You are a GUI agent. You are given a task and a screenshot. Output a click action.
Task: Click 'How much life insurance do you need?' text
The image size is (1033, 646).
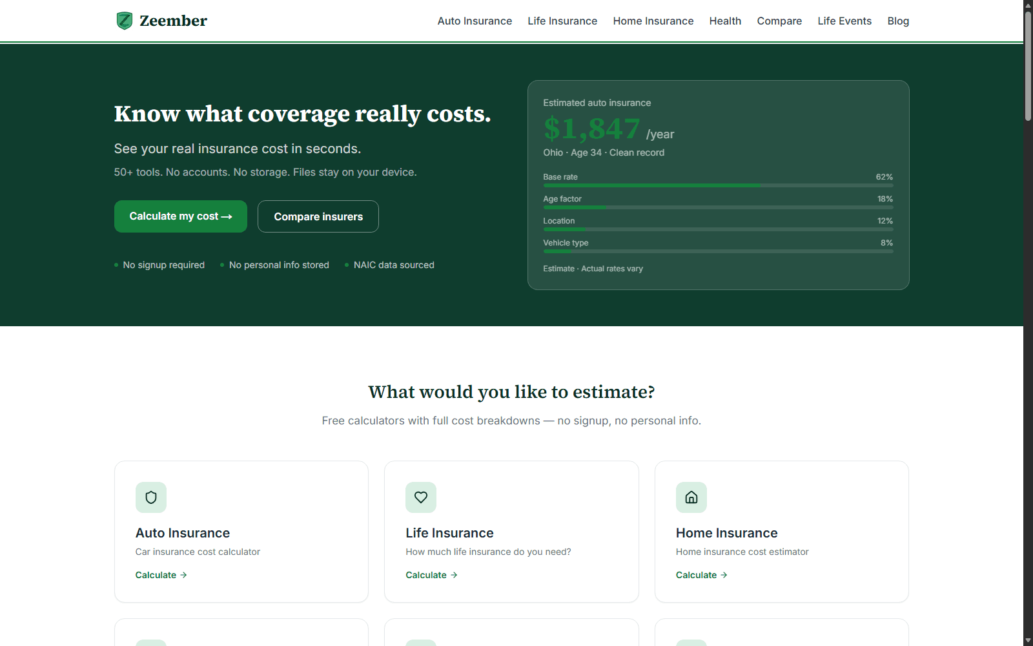(488, 552)
